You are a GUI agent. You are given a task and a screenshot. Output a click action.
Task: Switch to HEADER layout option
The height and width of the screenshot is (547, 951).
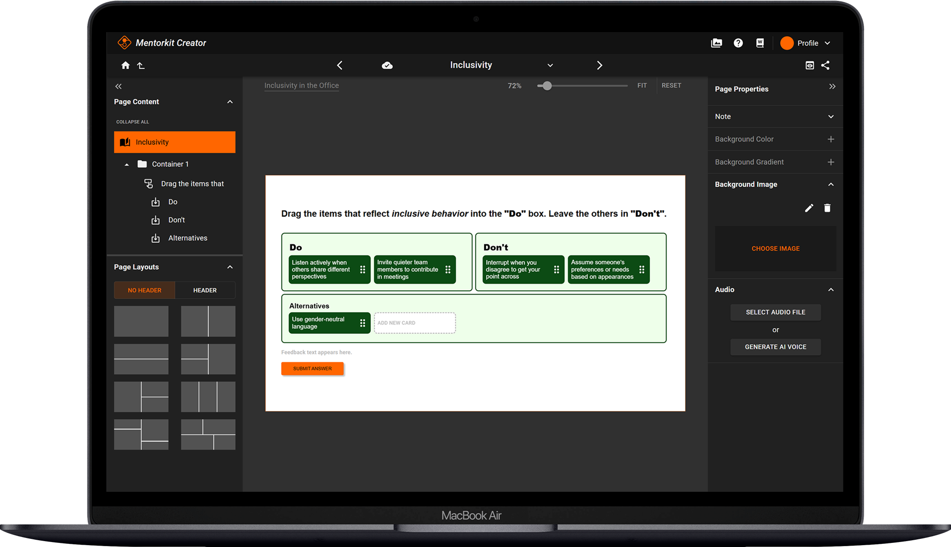[205, 290]
